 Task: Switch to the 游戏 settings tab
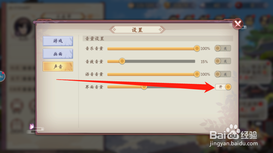(x=58, y=41)
